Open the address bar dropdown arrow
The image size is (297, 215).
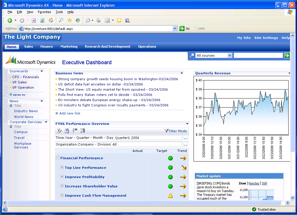coord(175,28)
